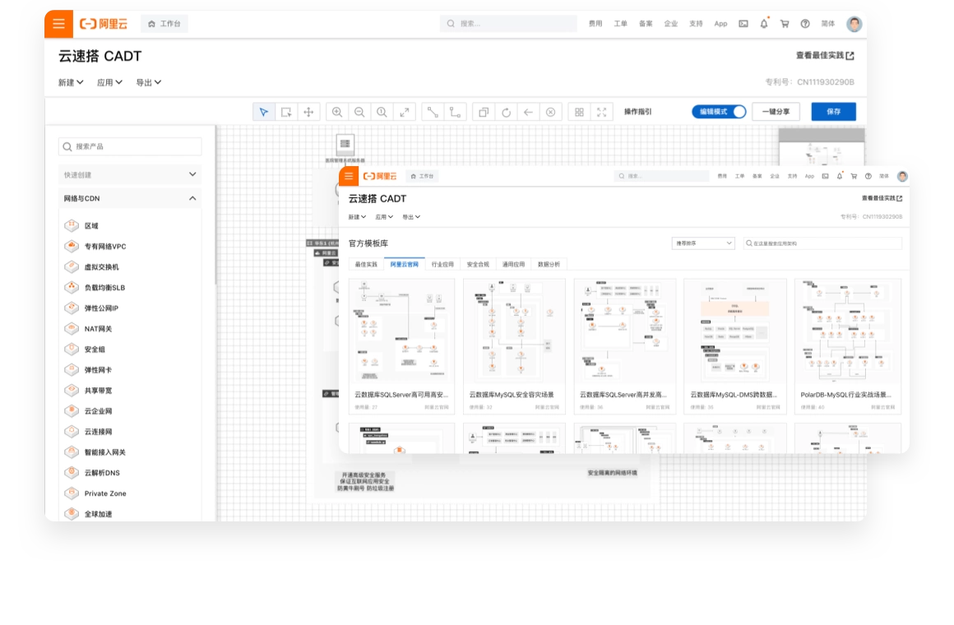Open 导出 dropdown in front window
This screenshot has height=625, width=954.
(411, 216)
